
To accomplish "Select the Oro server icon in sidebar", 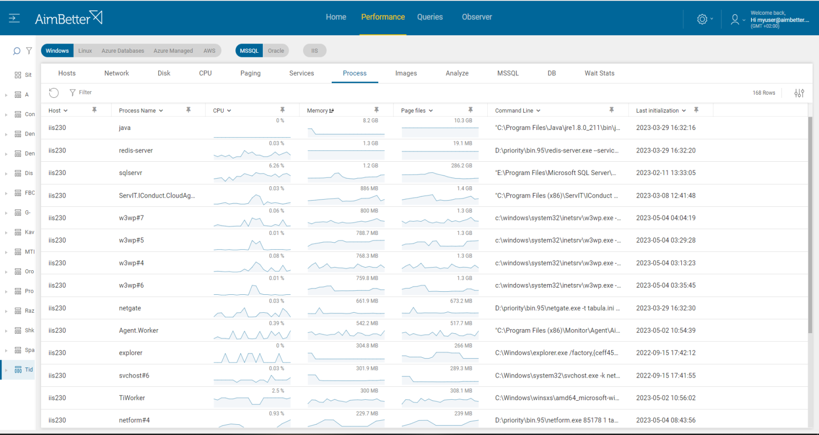I will 18,272.
